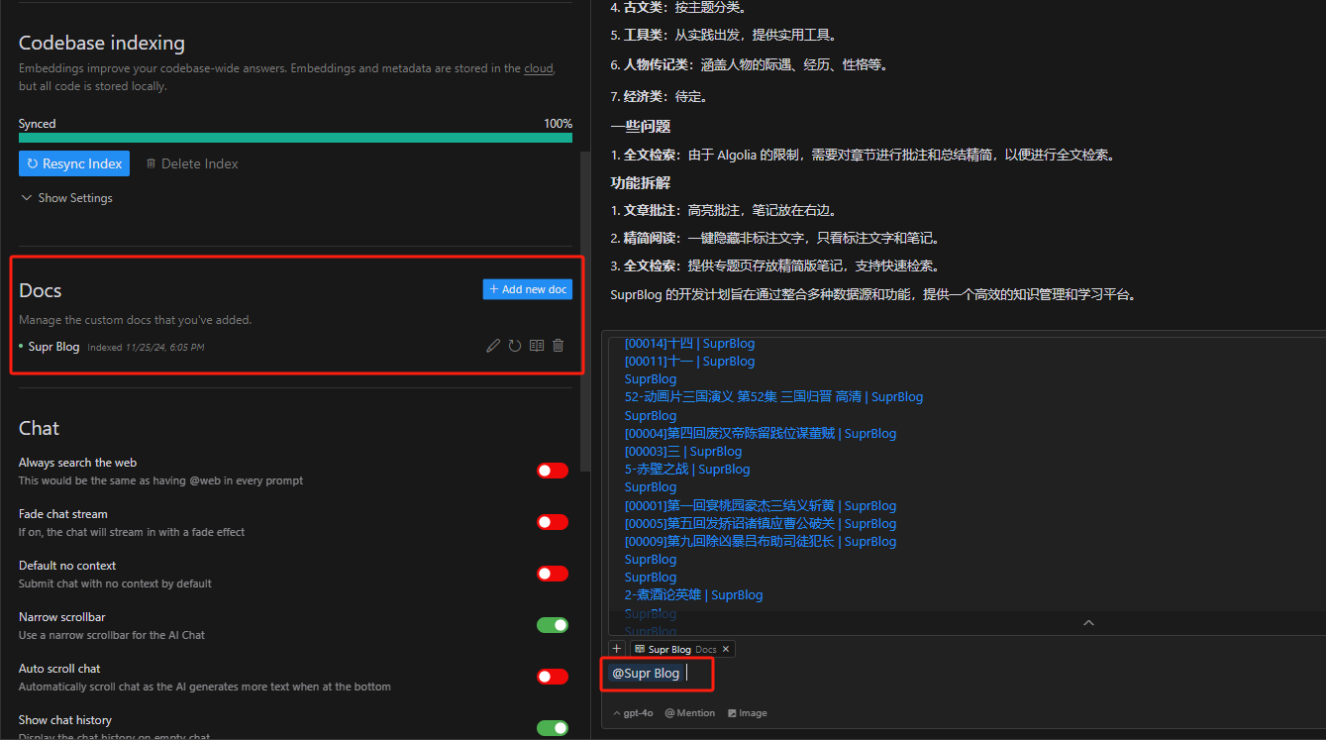Click the SuprBlog 的开发计划 summary sentence

pos(874,294)
